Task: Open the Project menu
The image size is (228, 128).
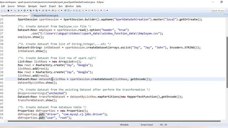Action: 52,6
